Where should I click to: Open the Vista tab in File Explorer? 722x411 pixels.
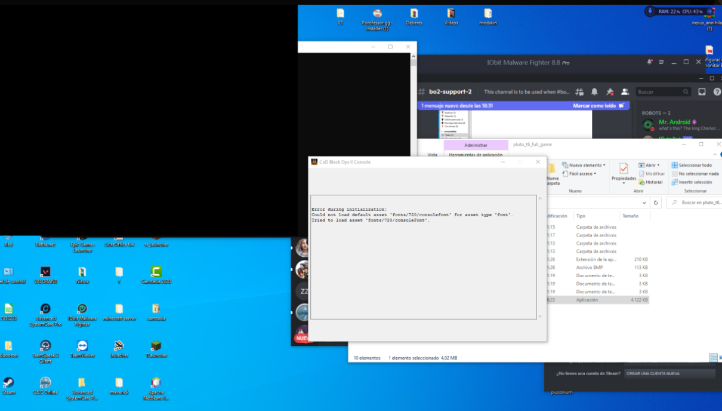(x=432, y=155)
